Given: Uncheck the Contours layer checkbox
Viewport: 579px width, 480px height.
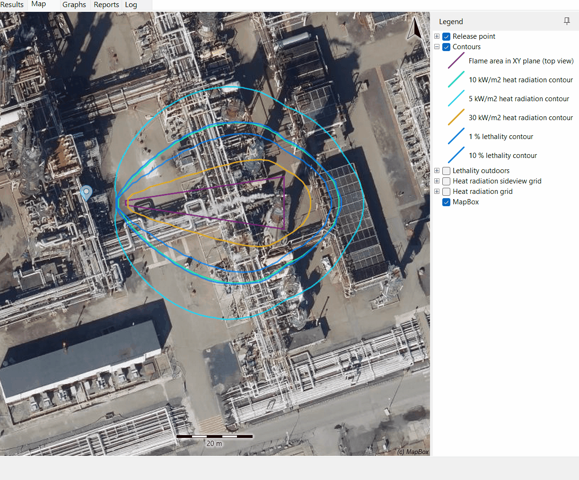Looking at the screenshot, I should (446, 47).
